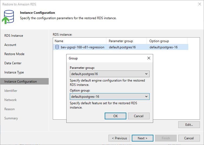Open the RDS Instance wizard step
The width and height of the screenshot is (204, 145).
pyautogui.click(x=14, y=36)
